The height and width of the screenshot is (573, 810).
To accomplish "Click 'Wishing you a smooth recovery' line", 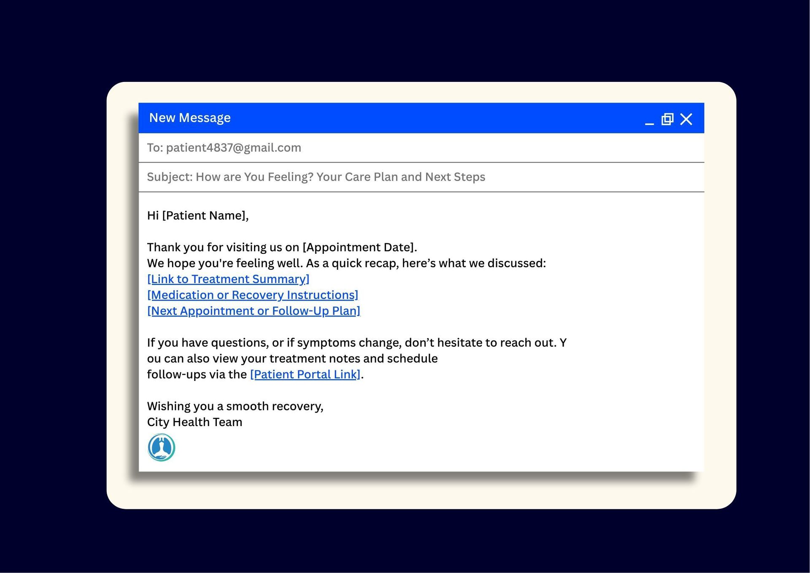I will [235, 406].
